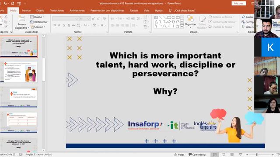Image resolution: width=280 pixels, height=157 pixels.
Task: Click Inglés (Estados Unidos) language status
Action: click(x=39, y=154)
